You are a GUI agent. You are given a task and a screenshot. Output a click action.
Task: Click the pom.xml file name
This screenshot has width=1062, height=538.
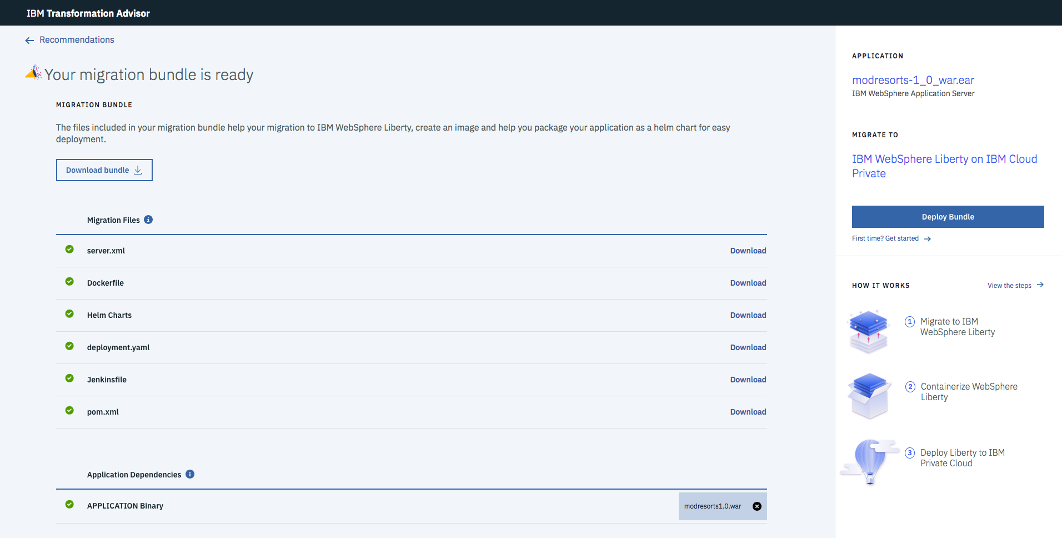coord(103,412)
